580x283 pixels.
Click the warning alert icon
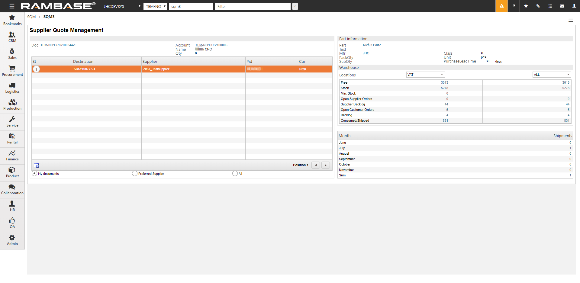[x=501, y=6]
